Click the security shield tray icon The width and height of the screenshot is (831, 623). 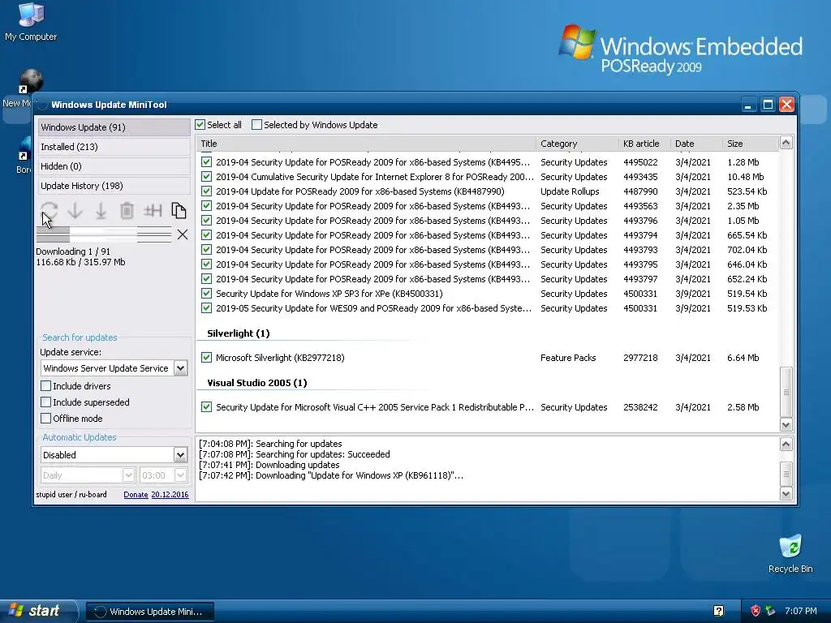[x=756, y=611]
